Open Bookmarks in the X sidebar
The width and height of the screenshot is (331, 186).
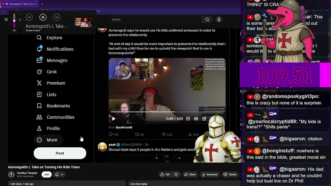pyautogui.click(x=53, y=106)
